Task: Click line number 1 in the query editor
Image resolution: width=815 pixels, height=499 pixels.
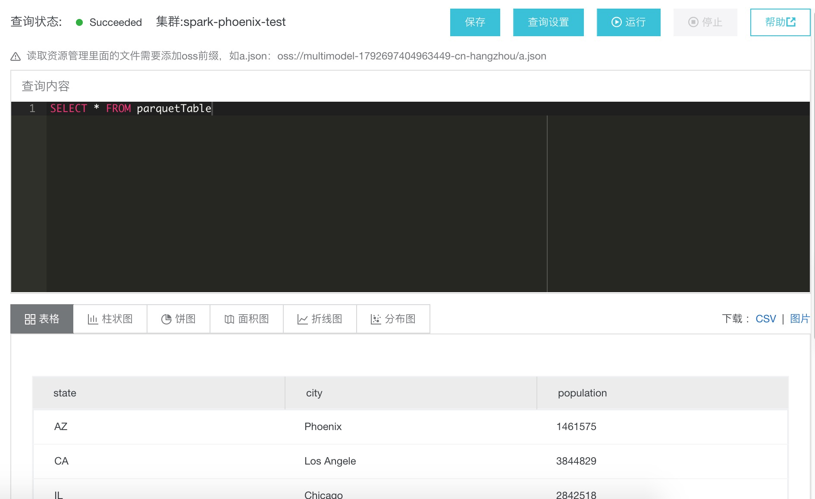Action: click(x=32, y=109)
